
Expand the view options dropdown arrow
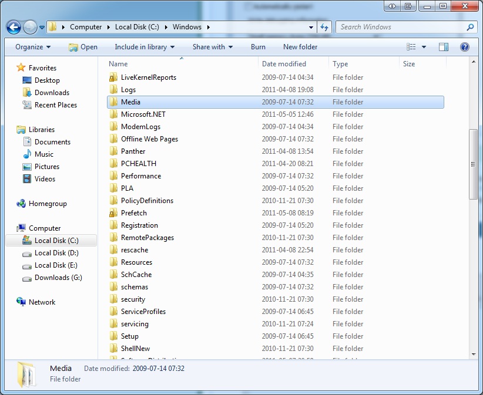pyautogui.click(x=424, y=47)
